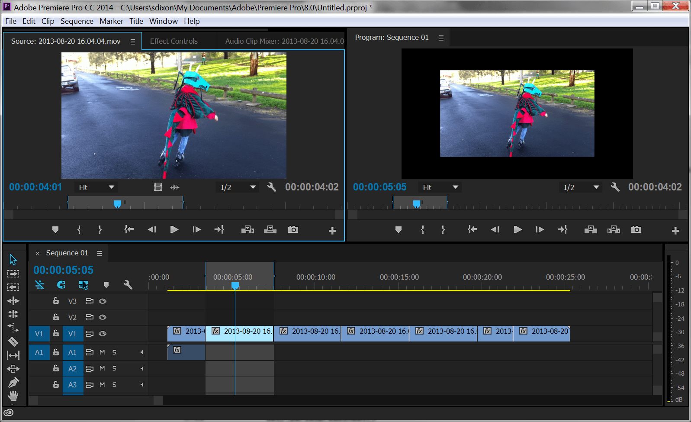Switch to Effect Controls tab
The height and width of the screenshot is (422, 691).
[x=174, y=41]
